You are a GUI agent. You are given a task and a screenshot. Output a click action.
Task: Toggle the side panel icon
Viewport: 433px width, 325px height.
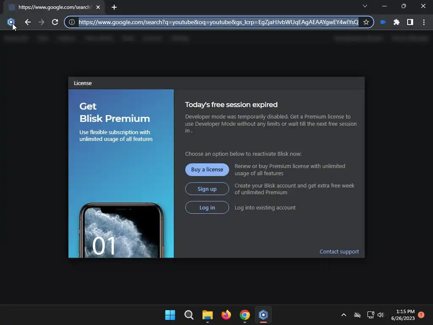click(410, 22)
